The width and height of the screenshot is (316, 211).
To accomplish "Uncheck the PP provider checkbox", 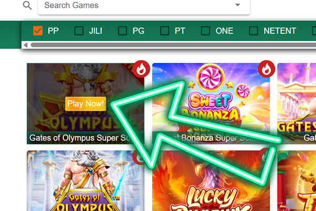I will (x=38, y=31).
